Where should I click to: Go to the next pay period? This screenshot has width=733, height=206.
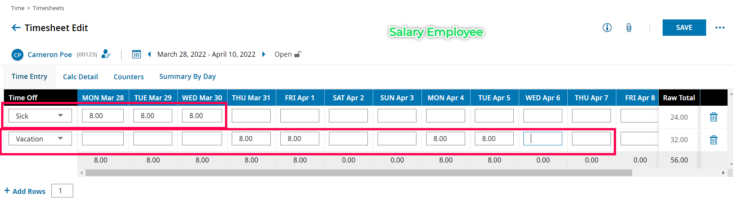pos(264,54)
